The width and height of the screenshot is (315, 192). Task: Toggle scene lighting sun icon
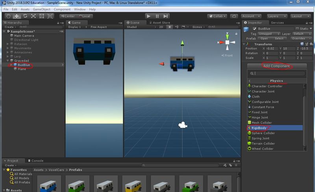[170, 27]
